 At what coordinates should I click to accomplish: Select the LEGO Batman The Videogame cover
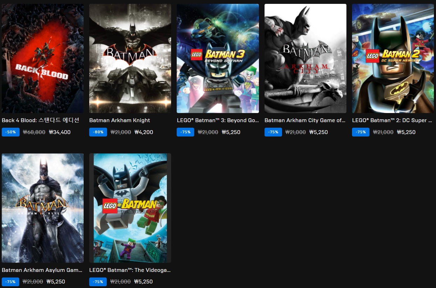click(130, 208)
